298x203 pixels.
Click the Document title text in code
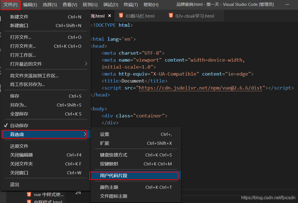(133, 81)
